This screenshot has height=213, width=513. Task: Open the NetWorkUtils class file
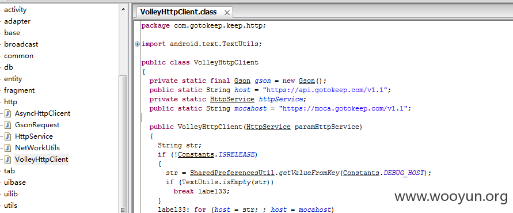37,148
